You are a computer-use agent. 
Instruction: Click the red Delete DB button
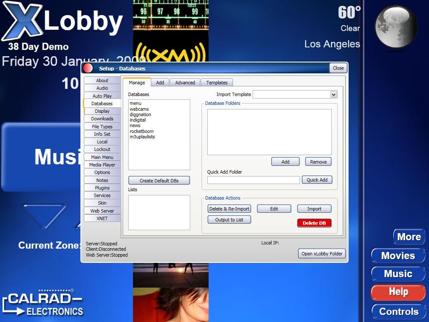coord(314,223)
